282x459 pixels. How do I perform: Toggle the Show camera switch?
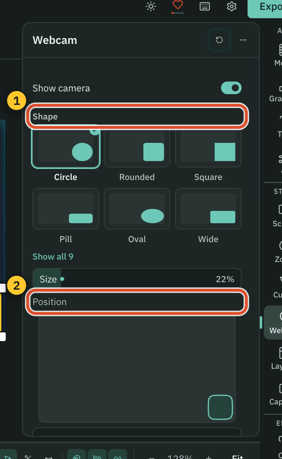[x=231, y=88]
